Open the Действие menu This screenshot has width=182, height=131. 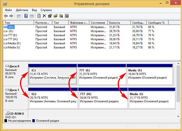(x=22, y=10)
